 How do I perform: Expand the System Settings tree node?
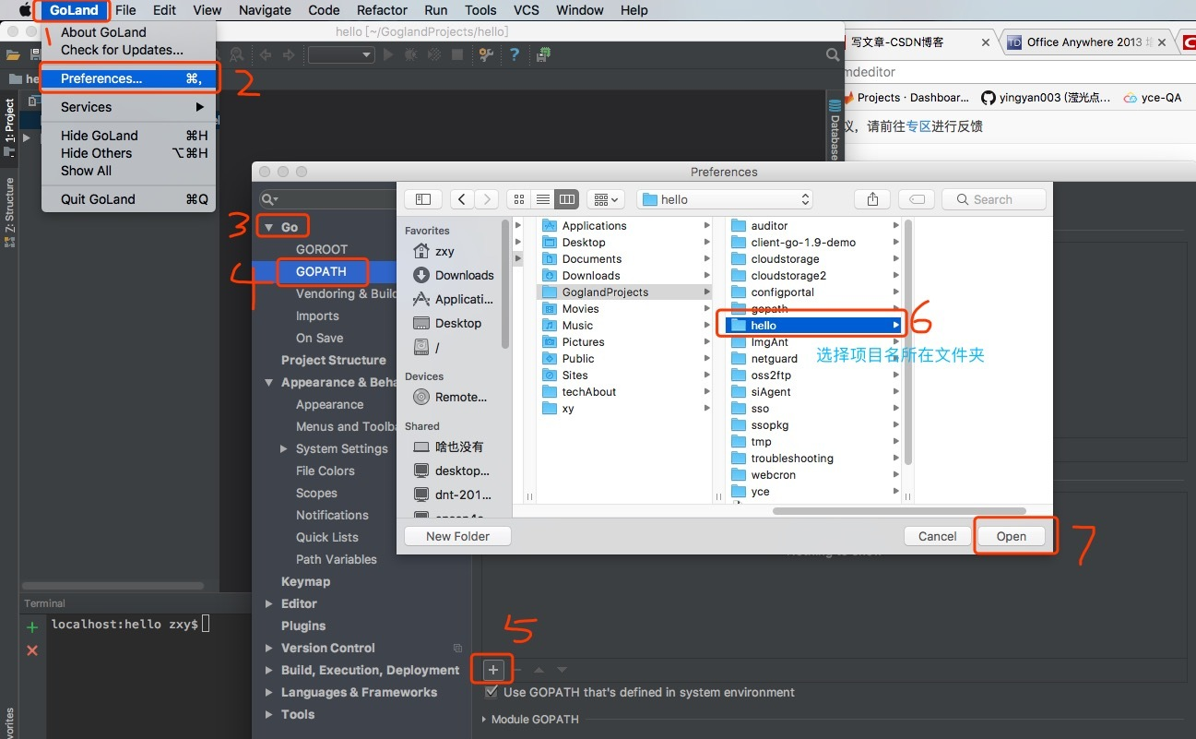[284, 448]
